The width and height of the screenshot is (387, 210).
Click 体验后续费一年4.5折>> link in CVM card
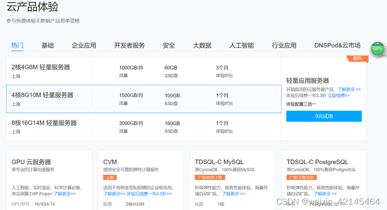point(149,194)
